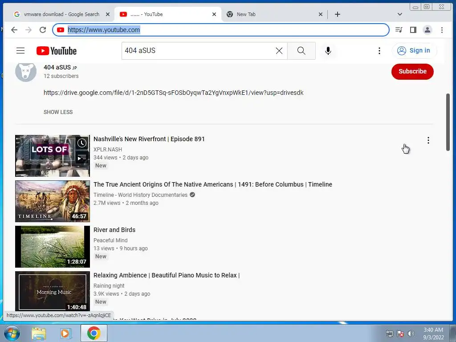
Task: Open YouTube settings three-dot menu
Action: [379, 51]
